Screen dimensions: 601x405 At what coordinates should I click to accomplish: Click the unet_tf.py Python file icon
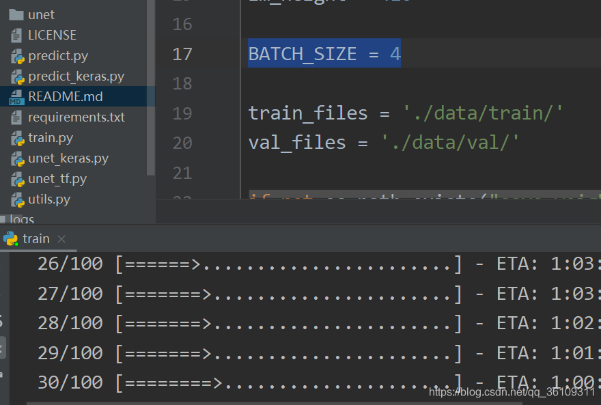click(17, 180)
